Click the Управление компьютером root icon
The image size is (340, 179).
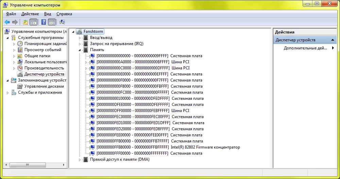click(7, 31)
